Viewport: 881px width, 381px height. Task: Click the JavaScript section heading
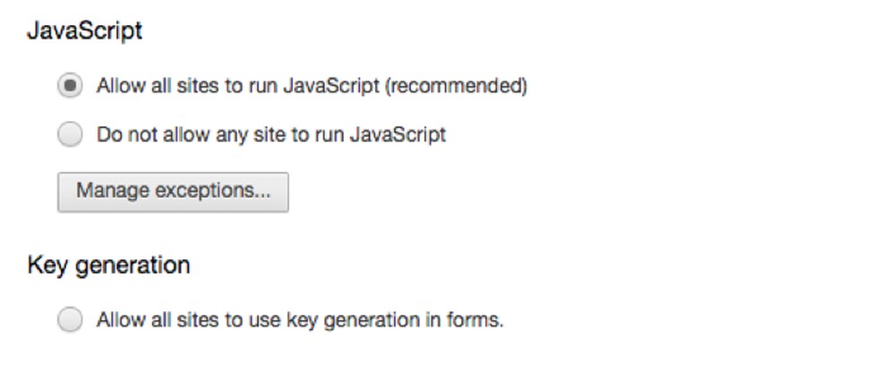point(84,31)
